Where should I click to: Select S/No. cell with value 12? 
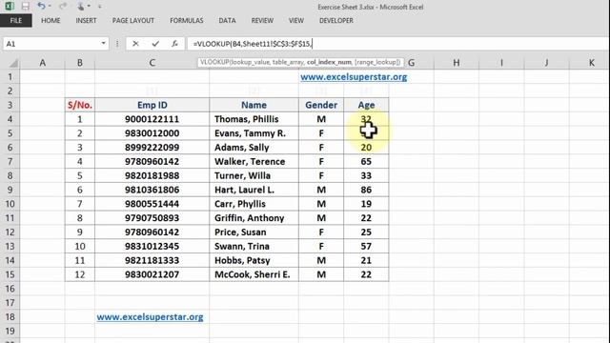tap(80, 274)
